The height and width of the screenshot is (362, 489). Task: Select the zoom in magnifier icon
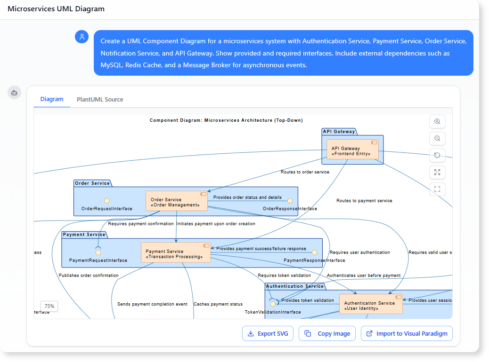[x=437, y=121]
